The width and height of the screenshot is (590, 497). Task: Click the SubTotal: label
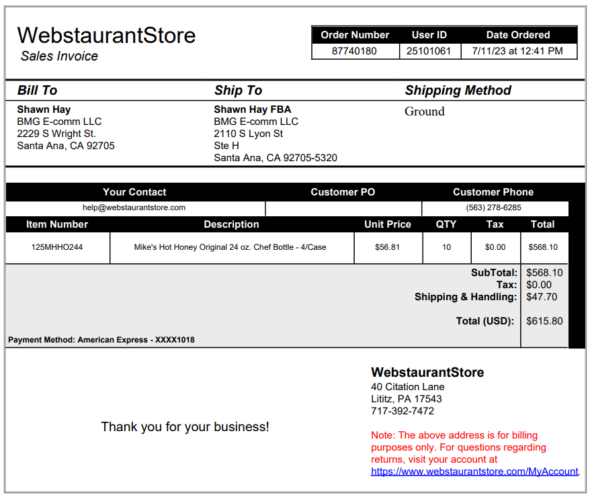point(495,273)
